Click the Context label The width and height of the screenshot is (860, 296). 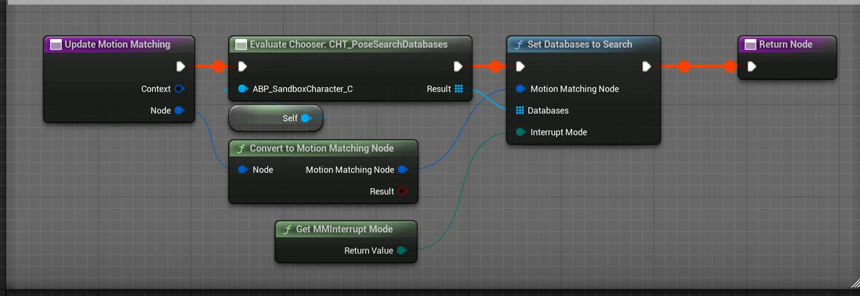click(x=157, y=89)
